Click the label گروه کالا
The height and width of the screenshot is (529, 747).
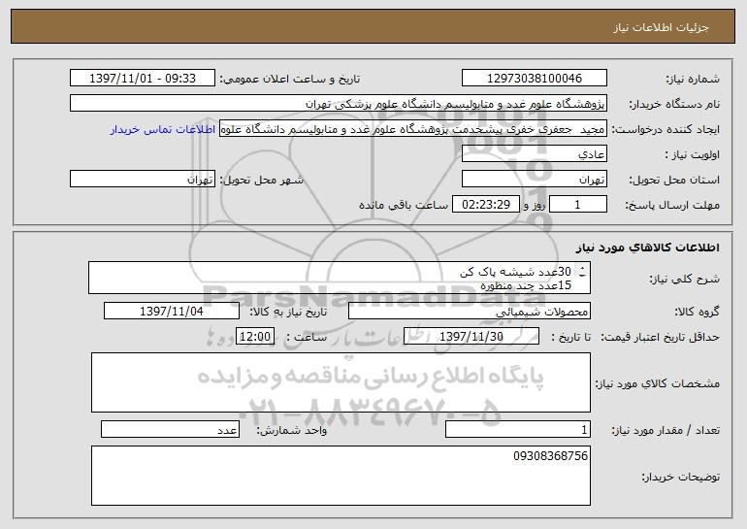[x=697, y=312]
